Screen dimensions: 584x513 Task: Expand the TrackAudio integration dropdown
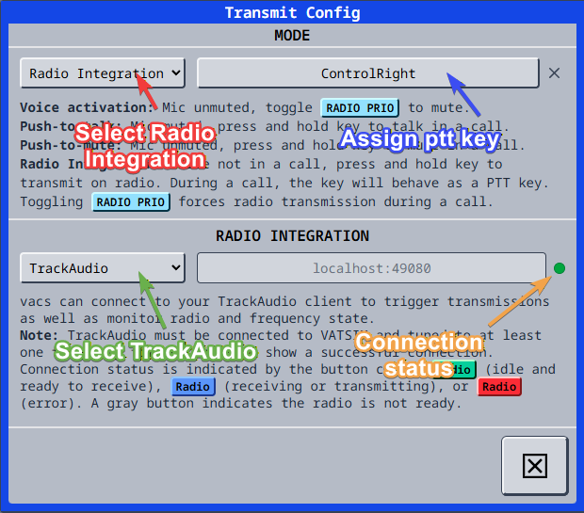pyautogui.click(x=102, y=268)
